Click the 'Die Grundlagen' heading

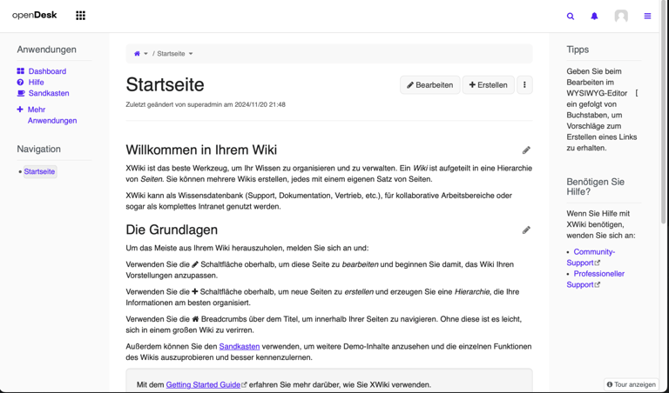(x=172, y=230)
